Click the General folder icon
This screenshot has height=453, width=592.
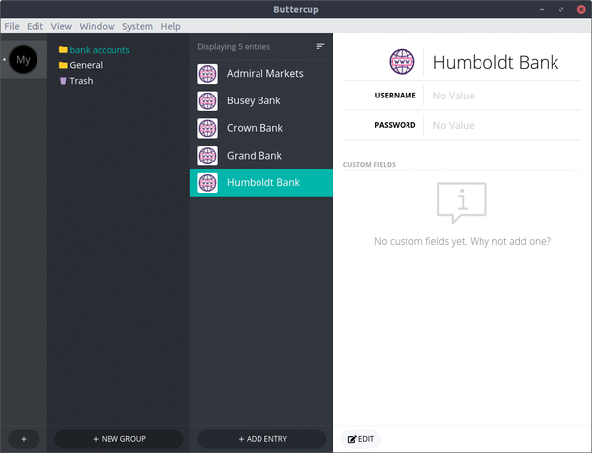point(63,65)
